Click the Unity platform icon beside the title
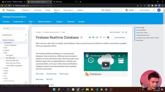This screenshot has width=165, height=92. click(108, 37)
